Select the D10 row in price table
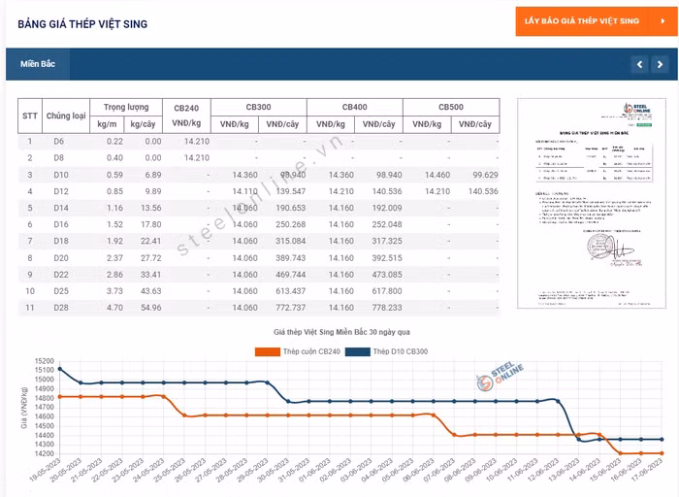Screen dimensions: 679x497 (x=258, y=175)
